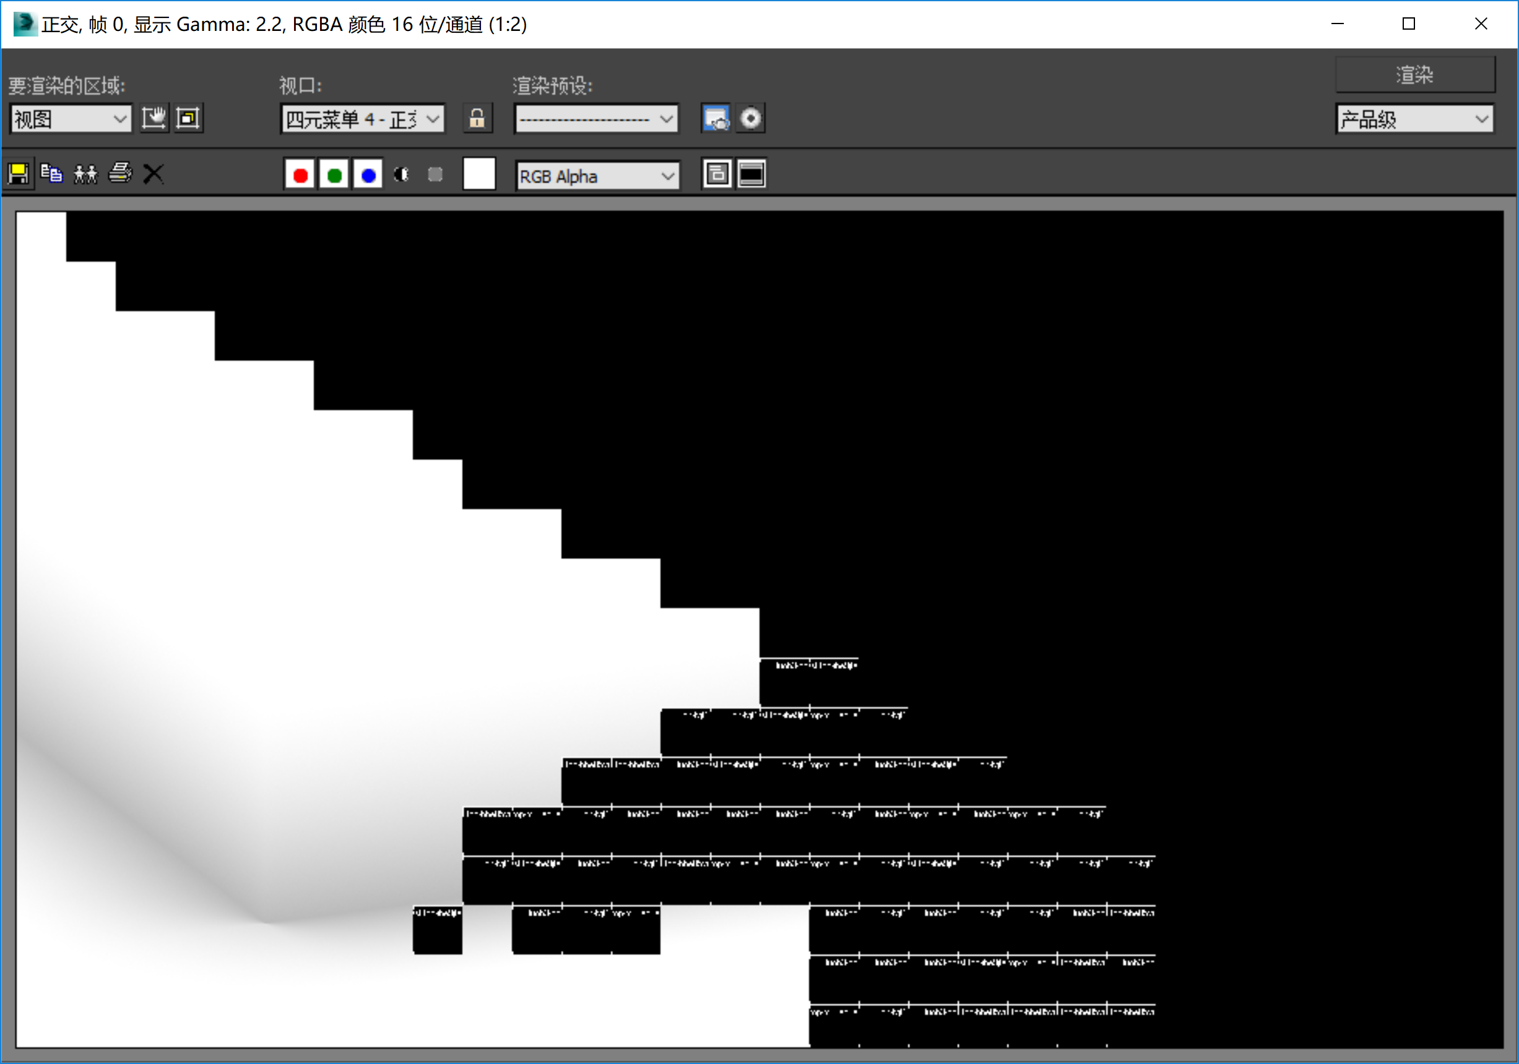Open the RGB Alpha channel dropdown
This screenshot has height=1064, width=1519.
point(597,176)
